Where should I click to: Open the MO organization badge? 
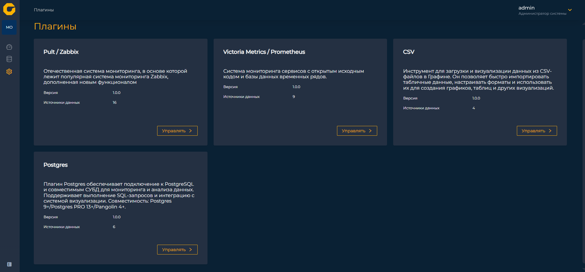[x=9, y=27]
